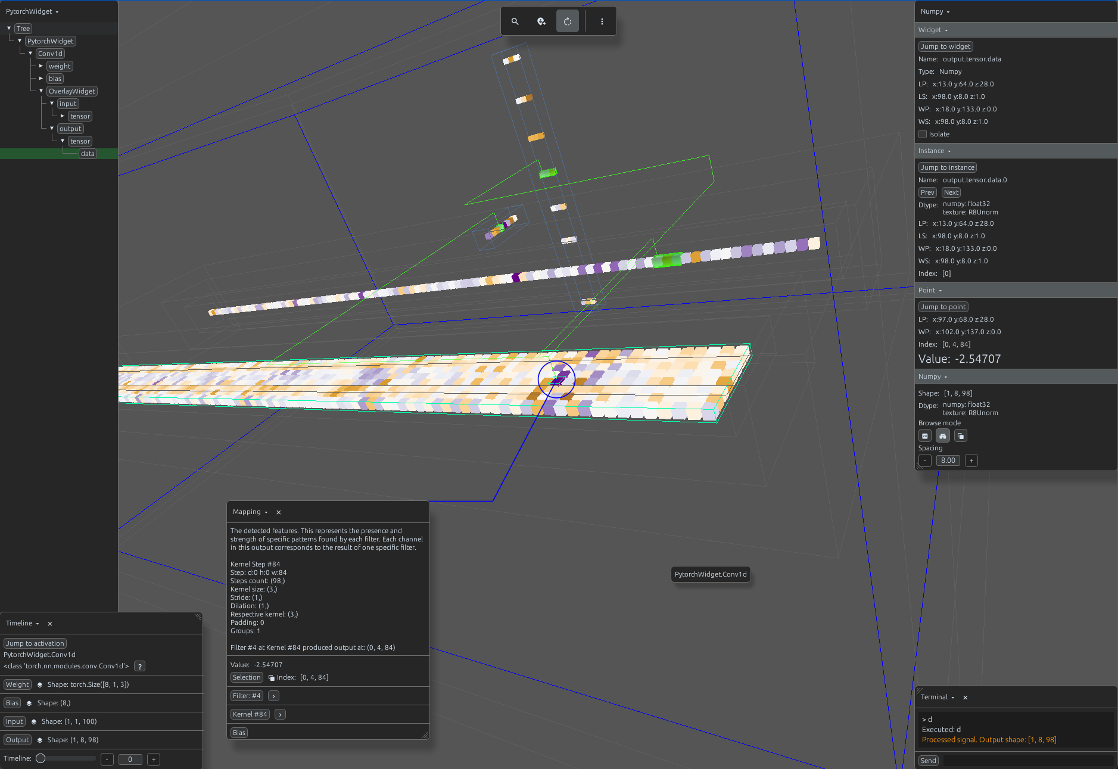Increase Spacing with the plus button
This screenshot has width=1118, height=769.
(x=971, y=460)
